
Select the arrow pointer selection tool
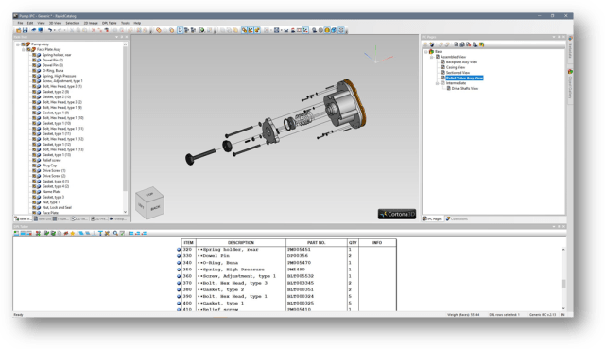coord(181,30)
